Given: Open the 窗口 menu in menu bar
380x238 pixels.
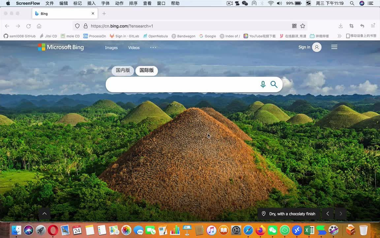Looking at the screenshot, I should pyautogui.click(x=161, y=3).
